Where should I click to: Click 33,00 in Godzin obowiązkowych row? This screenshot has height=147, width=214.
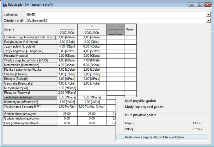point(92,114)
